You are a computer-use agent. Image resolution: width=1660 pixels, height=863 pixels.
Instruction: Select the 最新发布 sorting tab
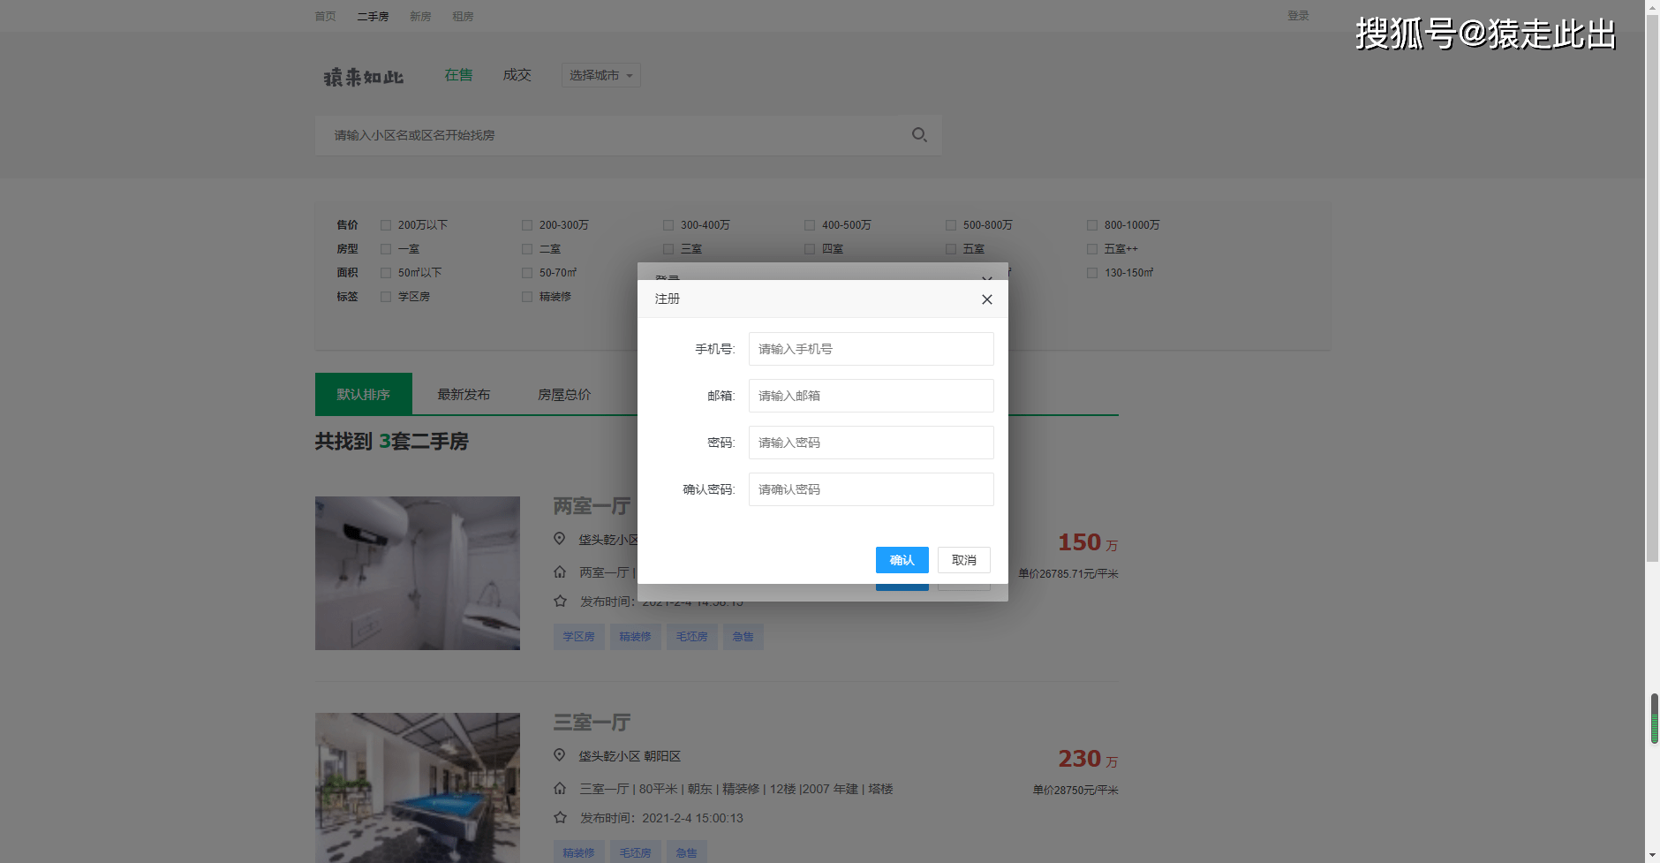(x=464, y=394)
